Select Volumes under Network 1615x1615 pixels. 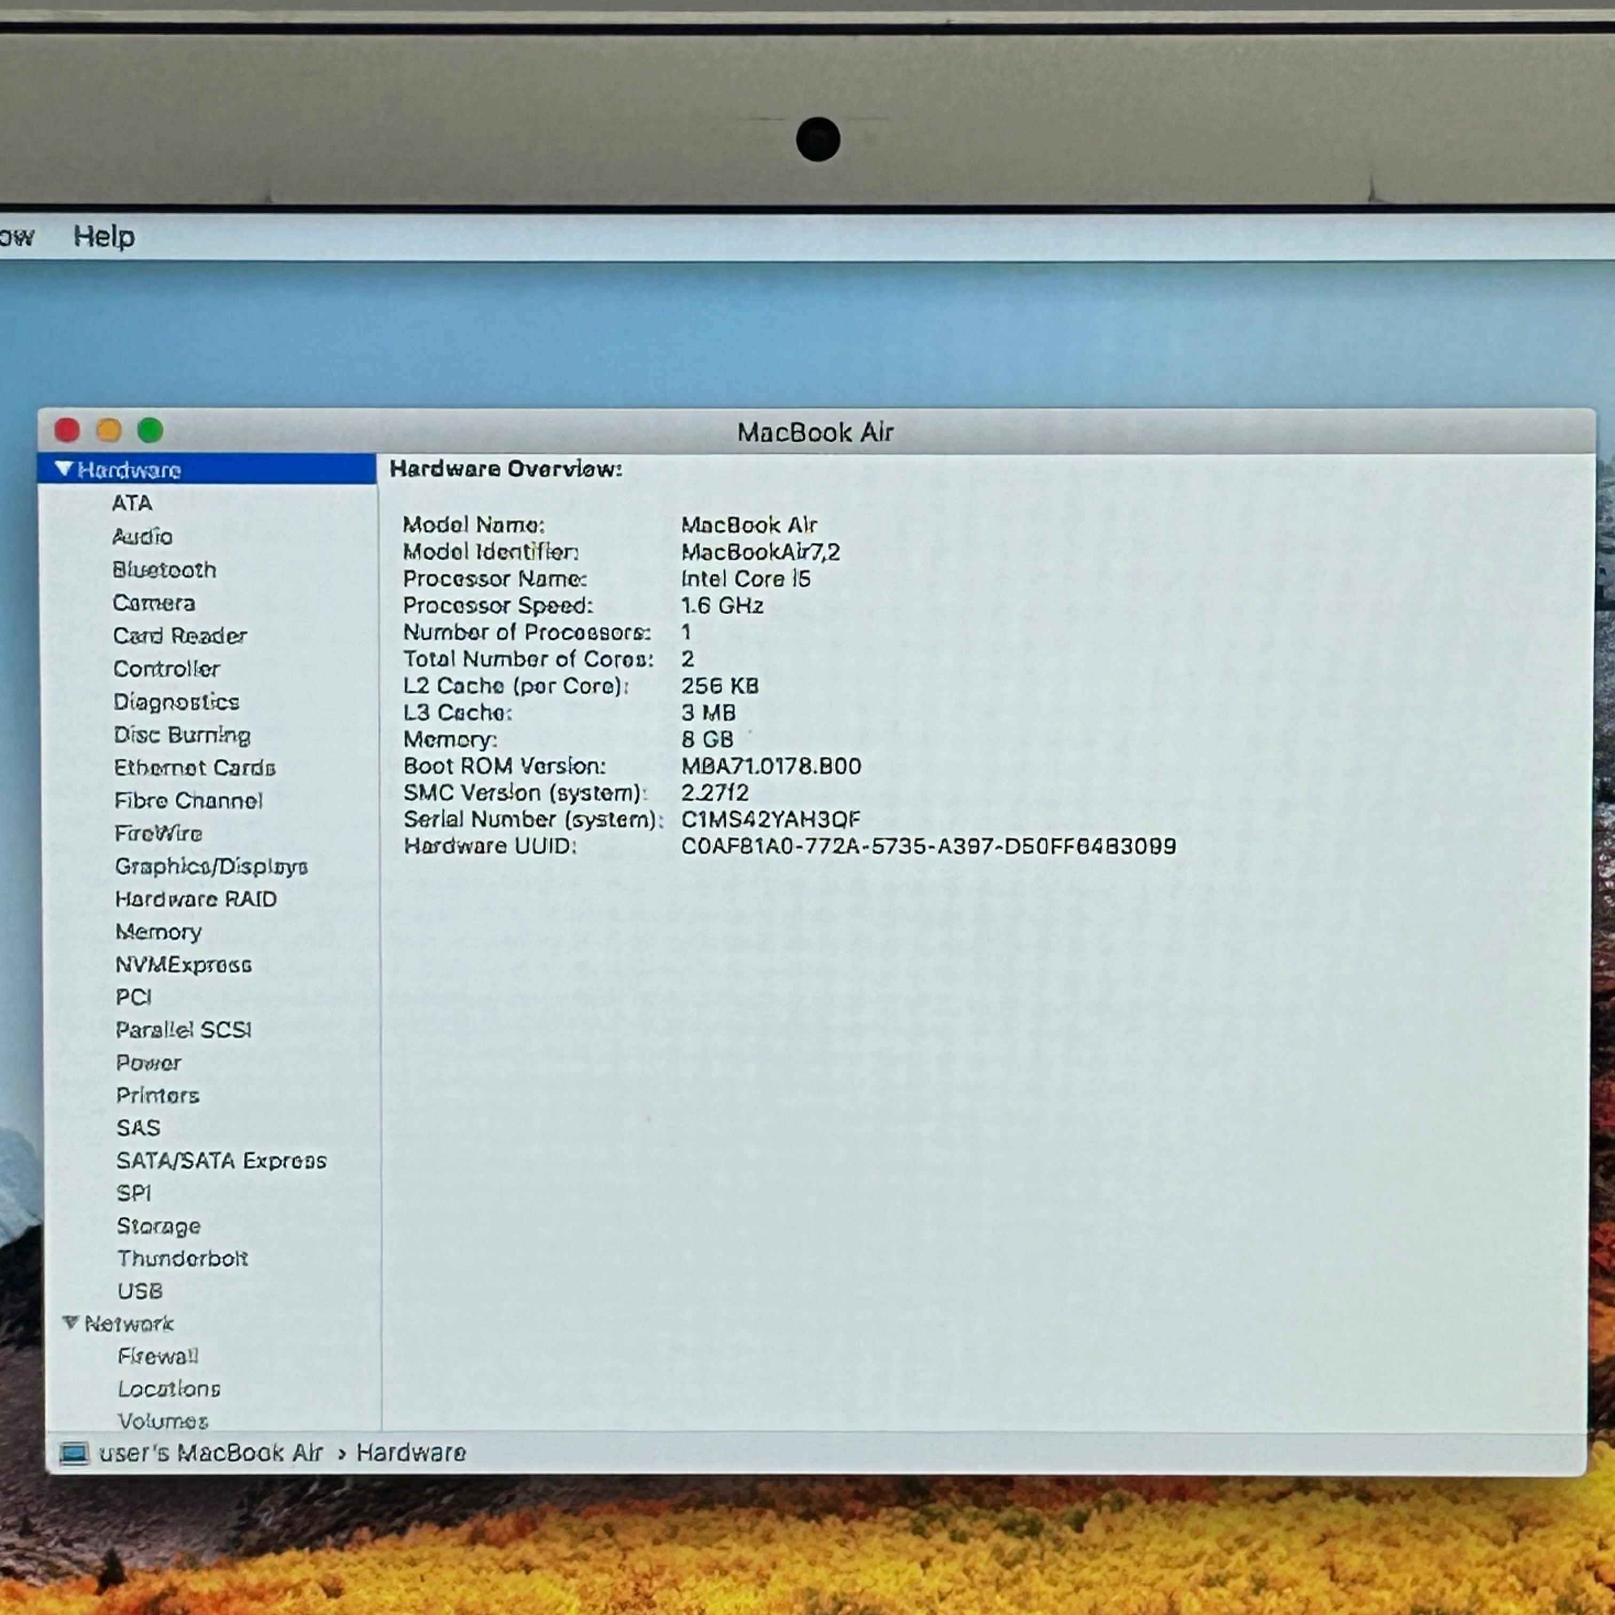click(x=163, y=1420)
